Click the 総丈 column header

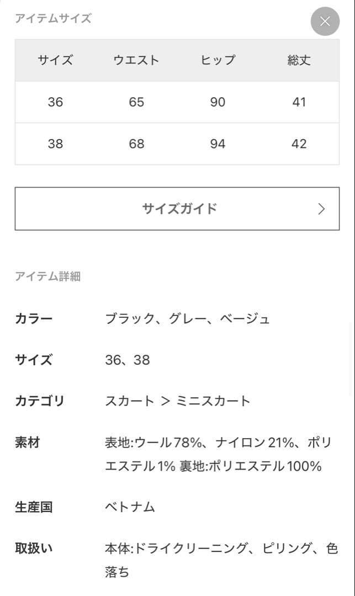tap(299, 60)
